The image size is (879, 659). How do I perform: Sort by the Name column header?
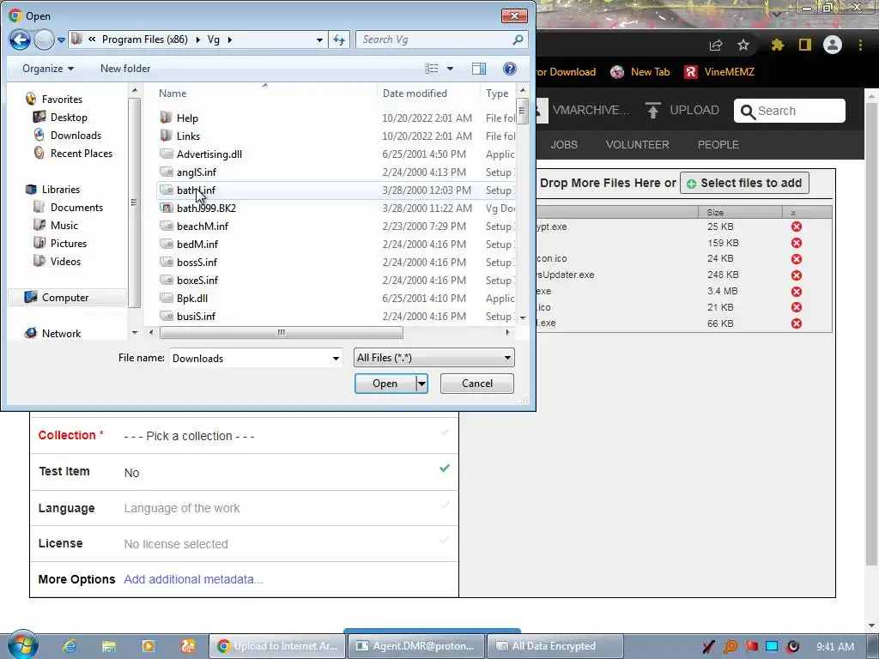(x=172, y=94)
